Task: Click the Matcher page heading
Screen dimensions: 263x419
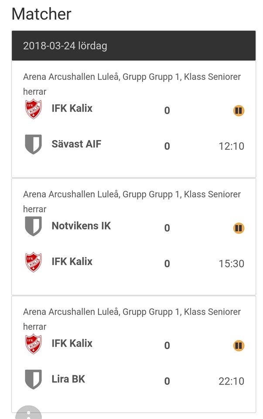Action: (x=41, y=14)
